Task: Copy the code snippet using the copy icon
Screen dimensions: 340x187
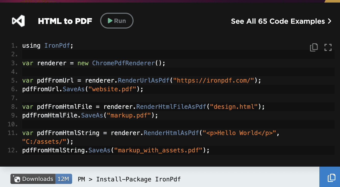Action: [314, 47]
